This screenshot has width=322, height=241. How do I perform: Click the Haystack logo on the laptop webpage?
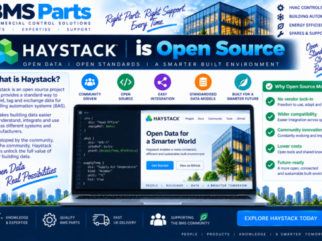162,119
